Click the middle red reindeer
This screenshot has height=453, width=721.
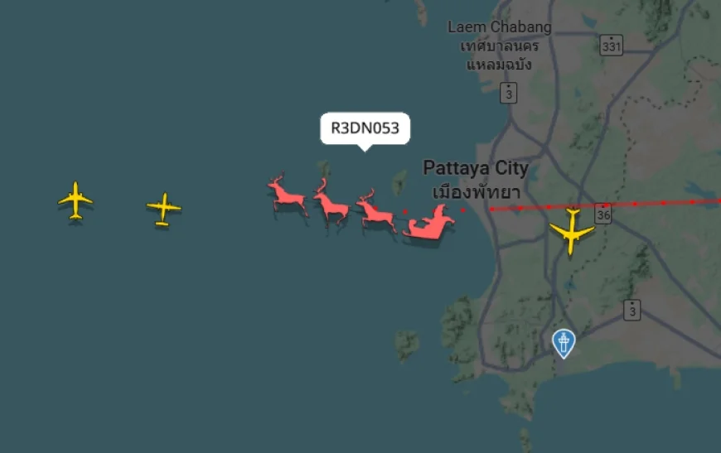coord(331,202)
